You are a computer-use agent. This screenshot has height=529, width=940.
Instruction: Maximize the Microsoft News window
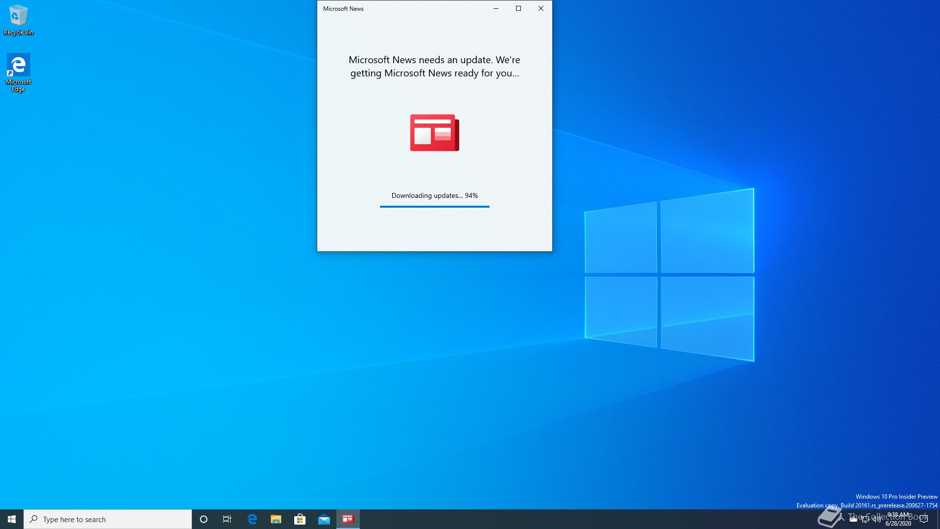[518, 8]
